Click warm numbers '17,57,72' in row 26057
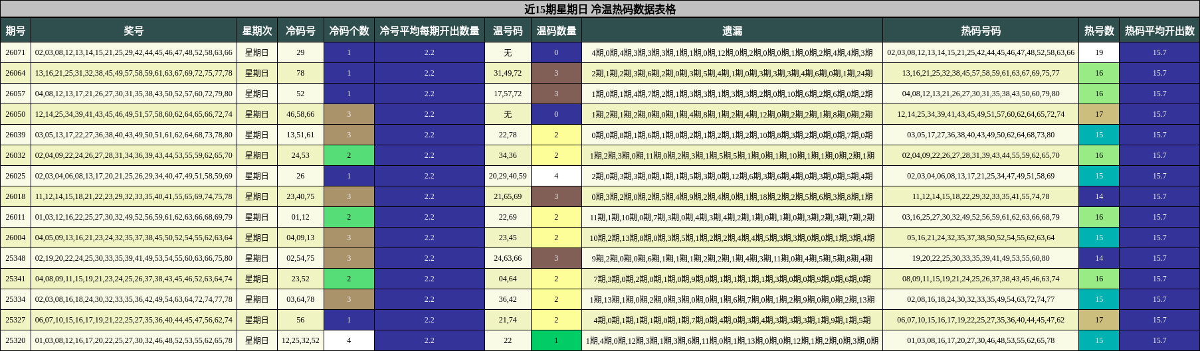The image size is (1200, 351). tap(508, 94)
